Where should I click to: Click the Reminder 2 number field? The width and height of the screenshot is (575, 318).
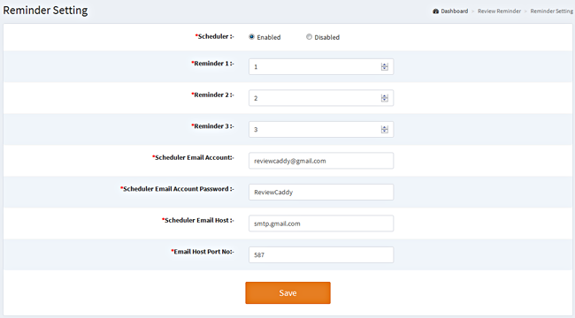321,98
